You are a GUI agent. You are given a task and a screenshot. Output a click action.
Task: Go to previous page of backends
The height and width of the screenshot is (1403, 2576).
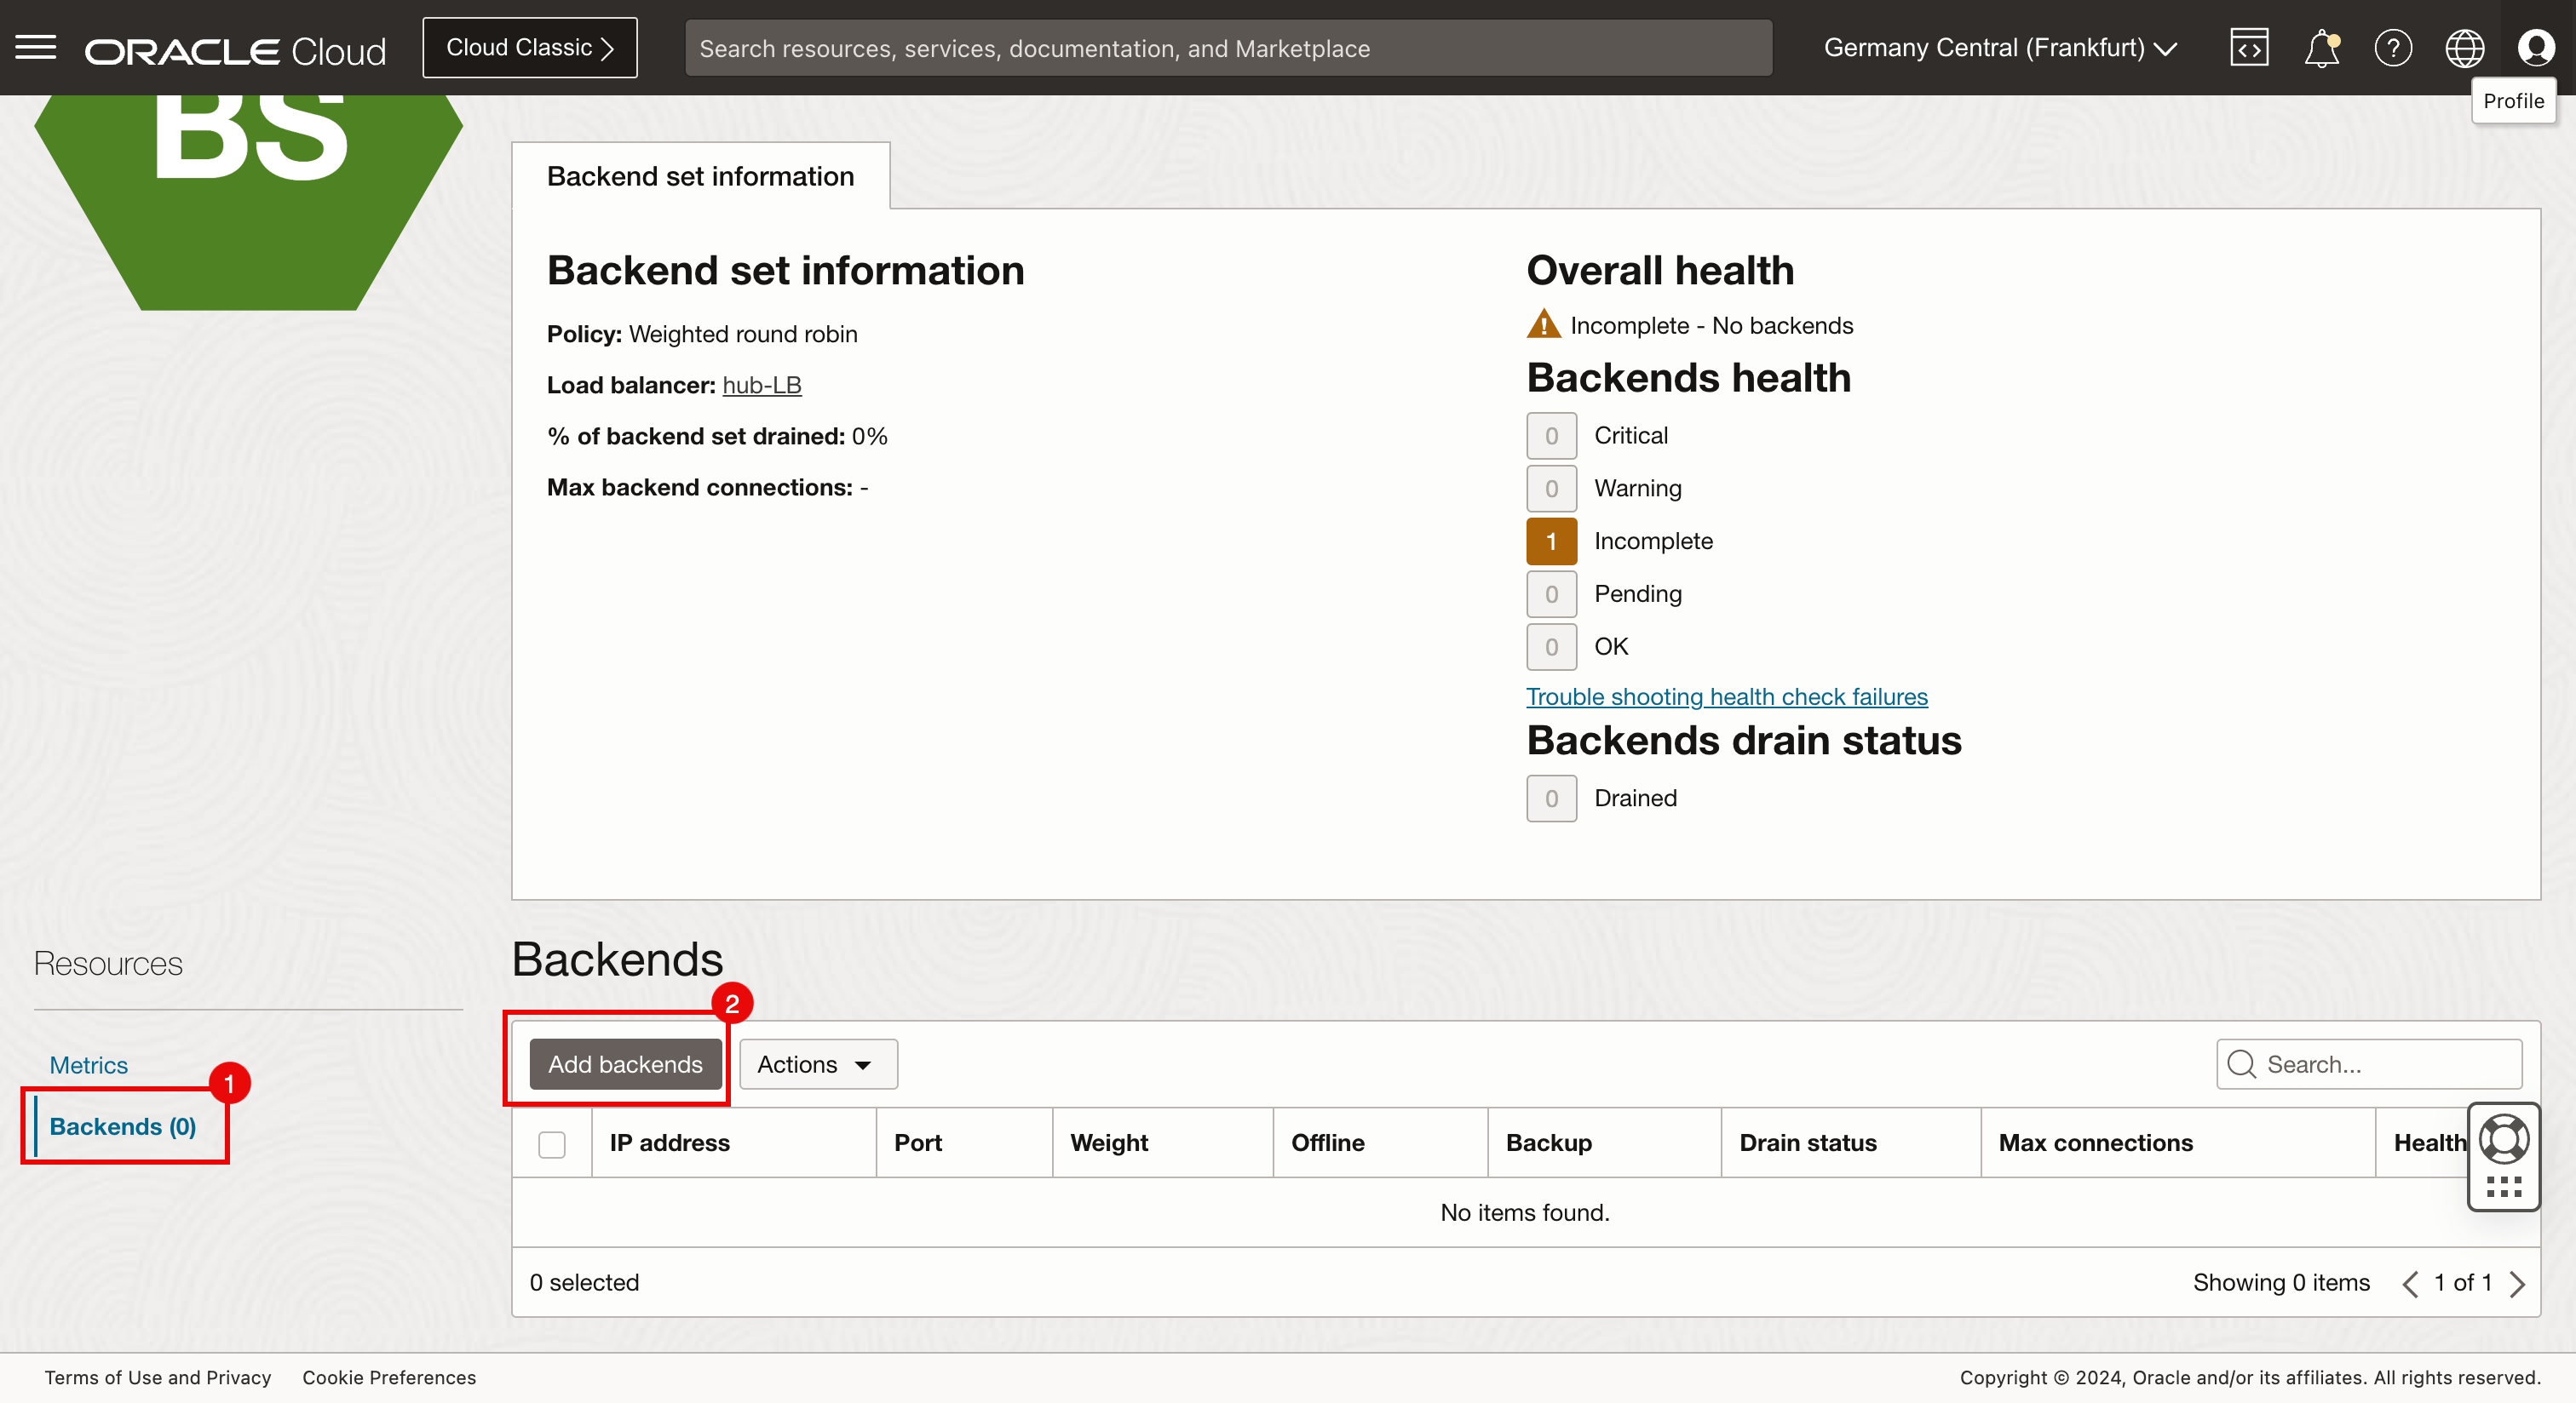pyautogui.click(x=2410, y=1283)
